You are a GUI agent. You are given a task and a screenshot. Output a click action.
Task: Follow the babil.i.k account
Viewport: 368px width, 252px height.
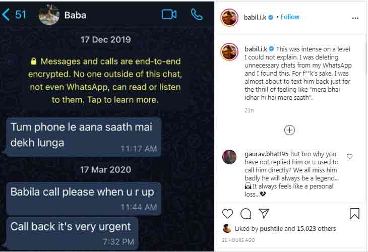(290, 17)
